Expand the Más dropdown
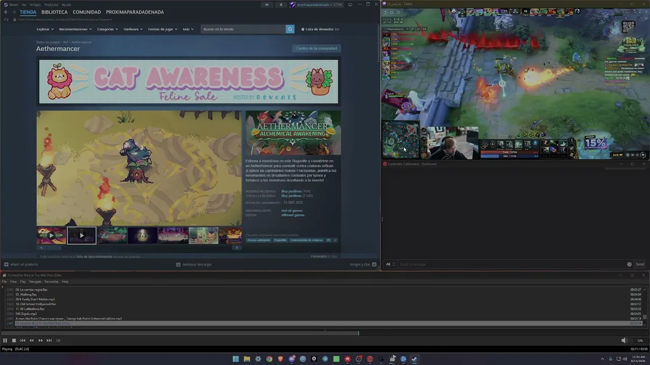This screenshot has height=365, width=650. [188, 29]
